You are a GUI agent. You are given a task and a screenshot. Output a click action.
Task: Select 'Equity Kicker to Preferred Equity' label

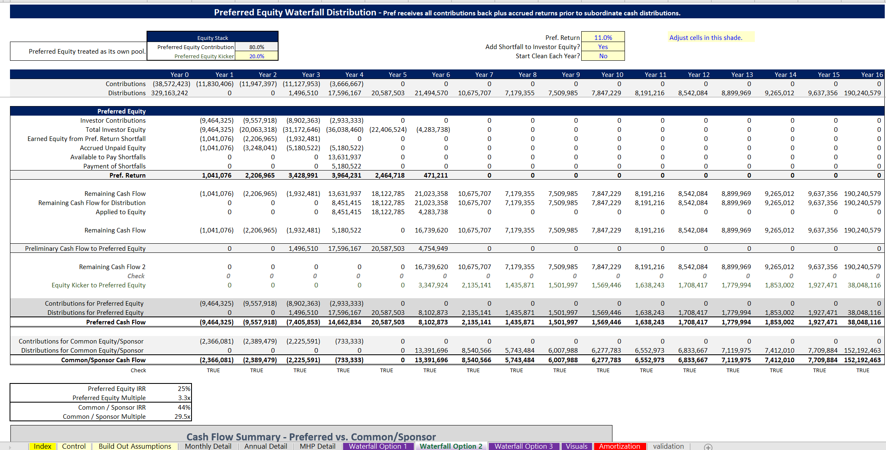99,285
